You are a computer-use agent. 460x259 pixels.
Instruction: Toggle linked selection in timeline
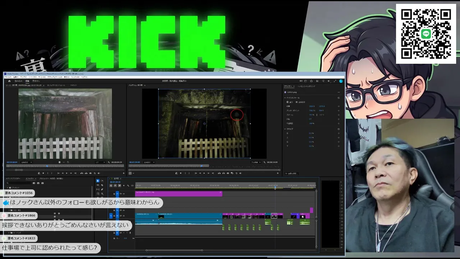coord(120,186)
